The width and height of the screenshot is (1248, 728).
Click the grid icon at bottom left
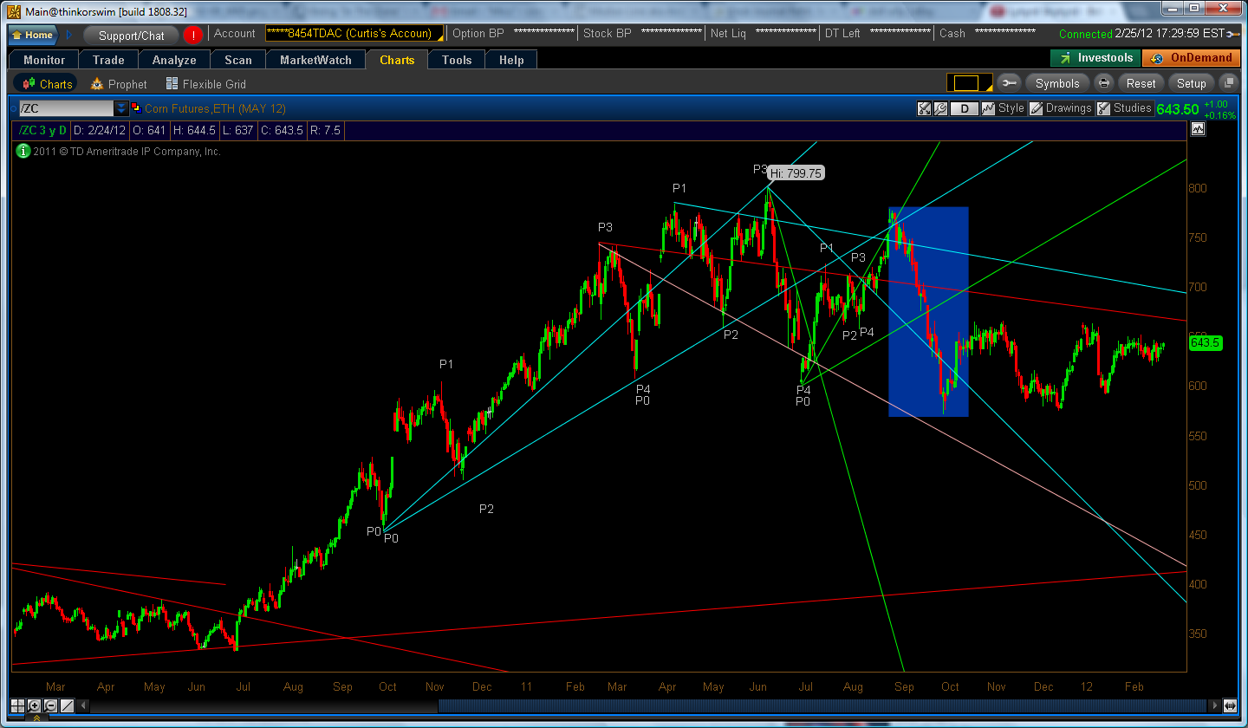(18, 705)
